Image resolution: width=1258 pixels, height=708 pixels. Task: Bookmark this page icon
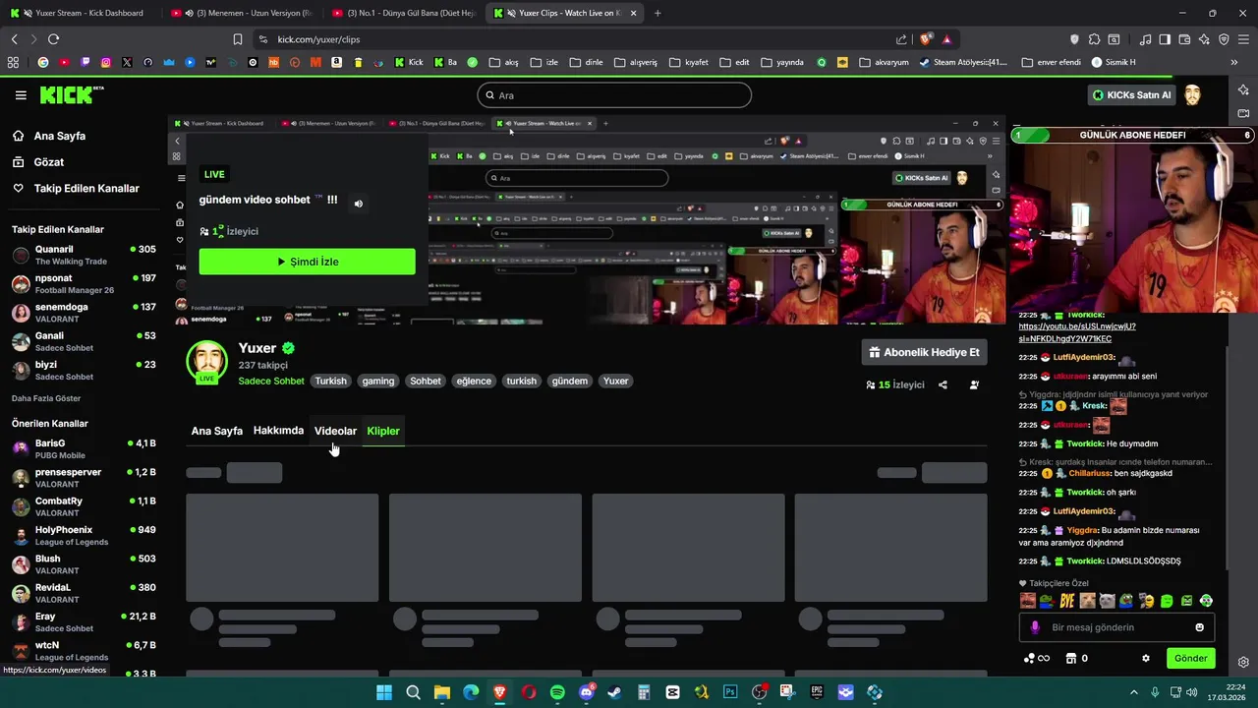237,39
